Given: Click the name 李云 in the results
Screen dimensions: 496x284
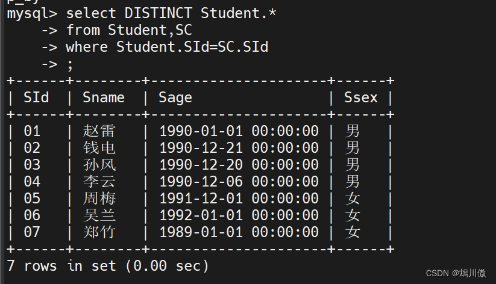Looking at the screenshot, I should (99, 181).
